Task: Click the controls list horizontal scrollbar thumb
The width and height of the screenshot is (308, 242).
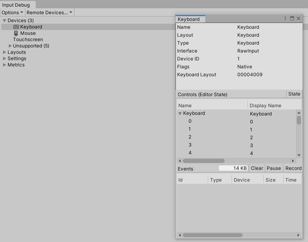Action: pos(204,161)
